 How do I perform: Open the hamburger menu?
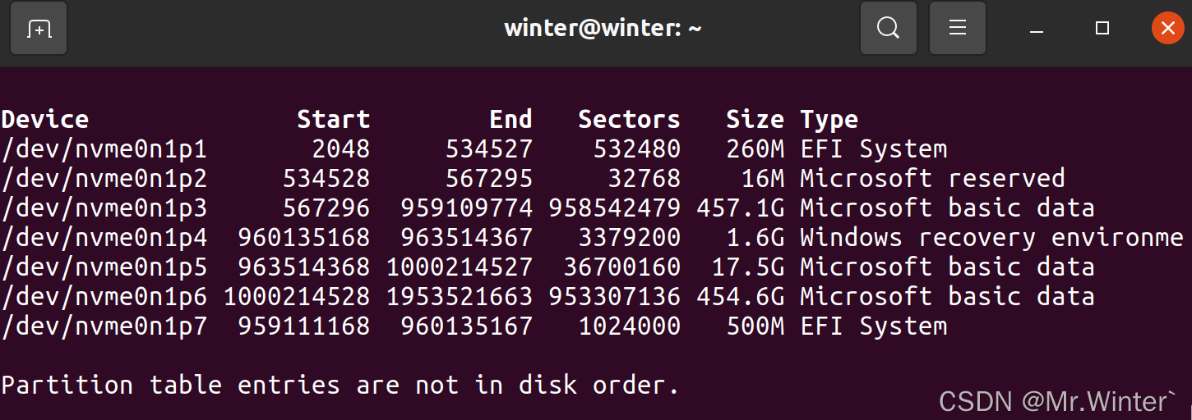957,29
